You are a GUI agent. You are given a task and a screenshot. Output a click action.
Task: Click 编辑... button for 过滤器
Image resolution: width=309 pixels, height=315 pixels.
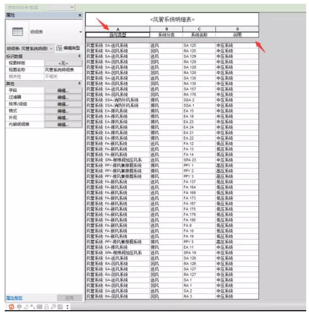63,97
